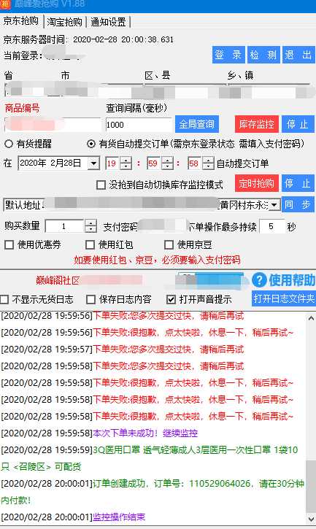This screenshot has height=529, width=316.
Task: Click the second field showing 58
Action: coord(196,163)
